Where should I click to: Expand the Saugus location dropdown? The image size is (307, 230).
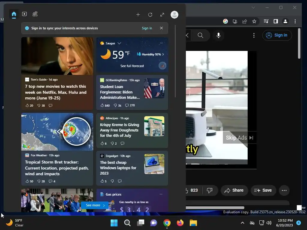(119, 43)
